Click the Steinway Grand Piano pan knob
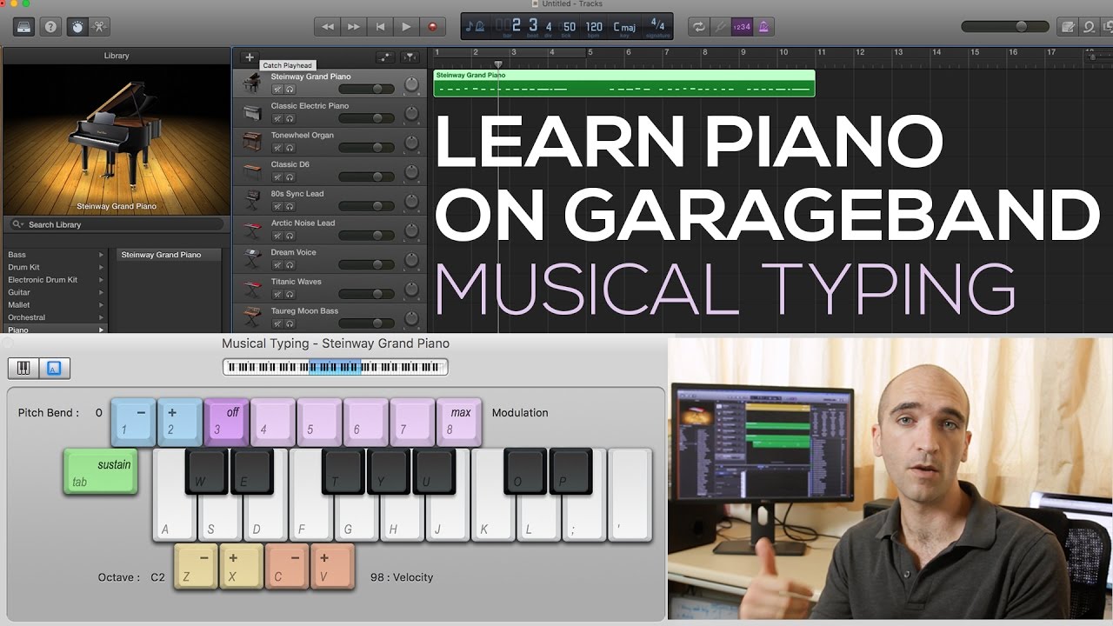The image size is (1113, 626). coord(412,85)
